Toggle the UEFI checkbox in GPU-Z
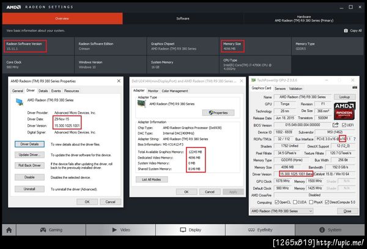This screenshot has height=249, width=367. [x=344, y=125]
